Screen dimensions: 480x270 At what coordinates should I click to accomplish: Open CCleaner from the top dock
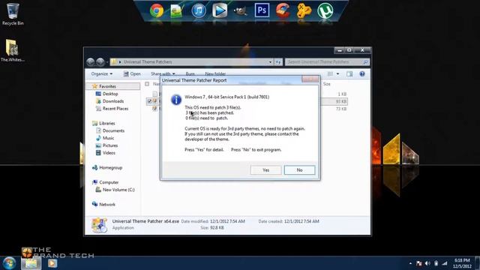point(283,10)
